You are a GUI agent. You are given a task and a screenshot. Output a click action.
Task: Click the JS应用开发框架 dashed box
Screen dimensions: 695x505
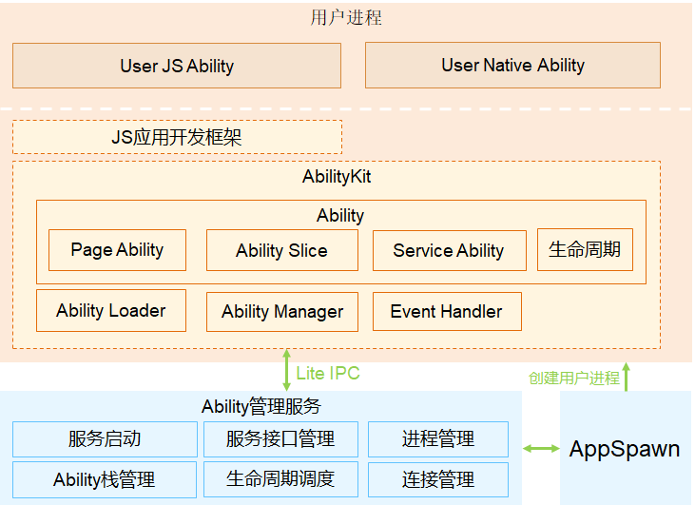coord(177,138)
